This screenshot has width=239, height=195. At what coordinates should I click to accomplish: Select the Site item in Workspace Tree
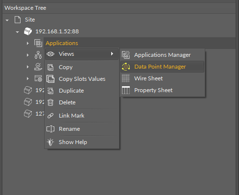coord(30,20)
